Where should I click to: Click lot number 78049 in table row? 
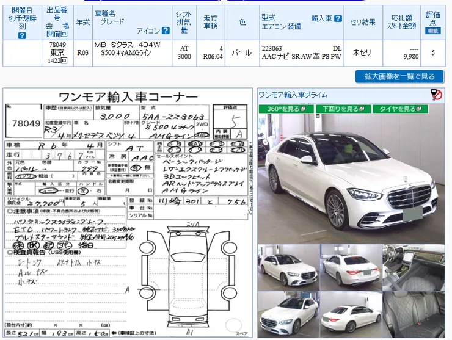point(57,45)
